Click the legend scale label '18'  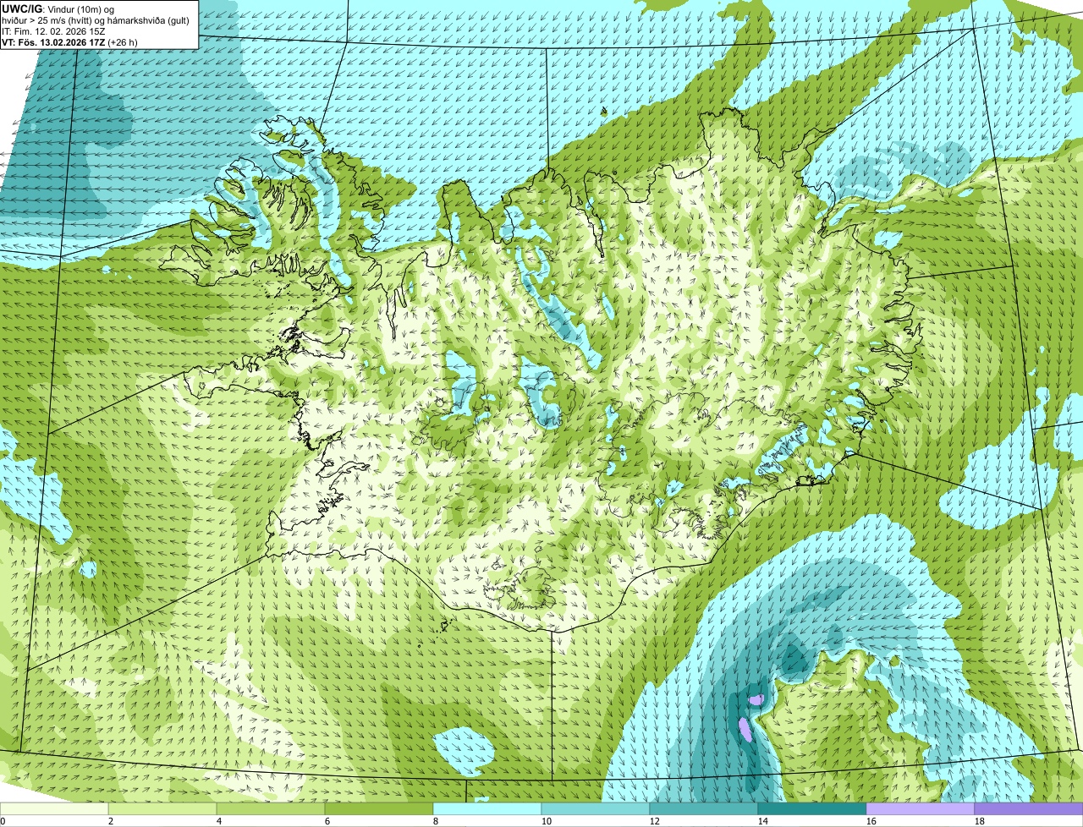pyautogui.click(x=980, y=821)
